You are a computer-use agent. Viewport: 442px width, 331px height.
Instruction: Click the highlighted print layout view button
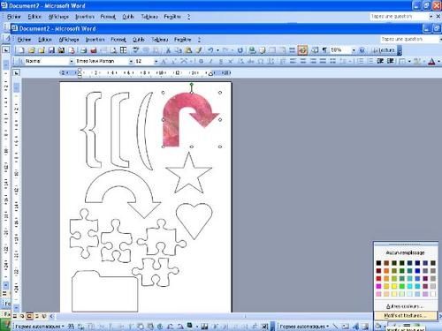pyautogui.click(x=29, y=316)
